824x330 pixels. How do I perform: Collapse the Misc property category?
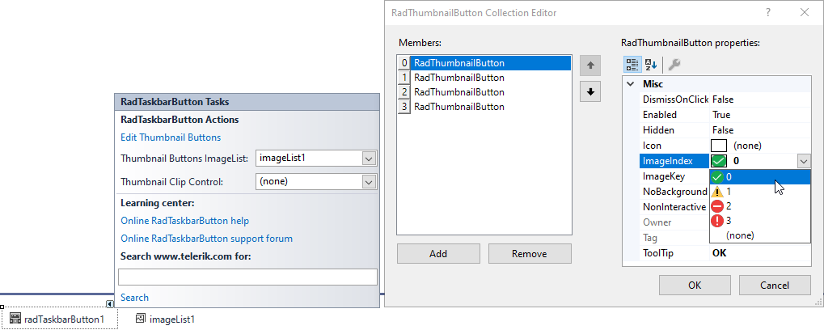[x=630, y=84]
